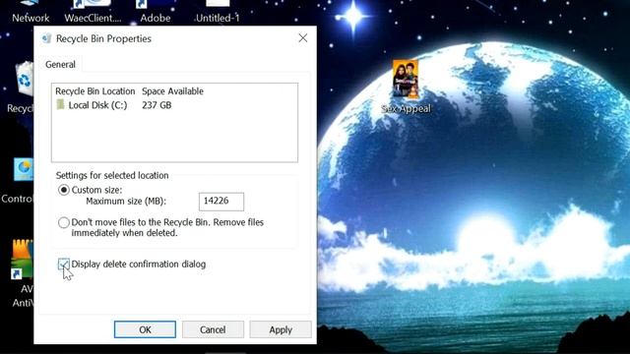The height and width of the screenshot is (354, 630).
Task: Click the Settings for selected location label
Action: click(112, 175)
